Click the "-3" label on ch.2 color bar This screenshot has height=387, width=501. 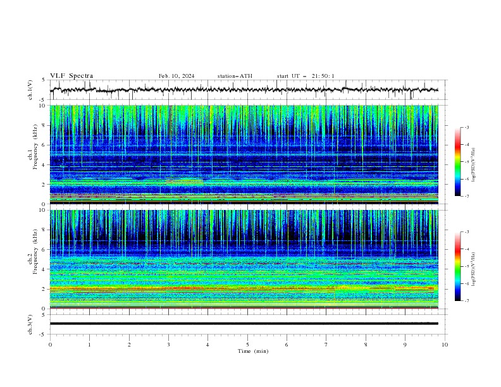pos(467,232)
